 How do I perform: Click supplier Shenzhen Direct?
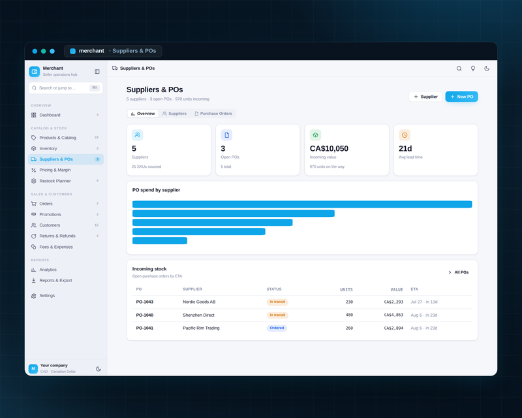point(198,315)
